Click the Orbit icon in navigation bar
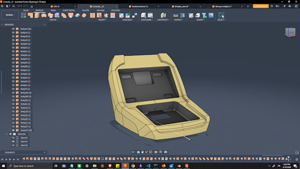The image size is (300, 169). point(133,152)
